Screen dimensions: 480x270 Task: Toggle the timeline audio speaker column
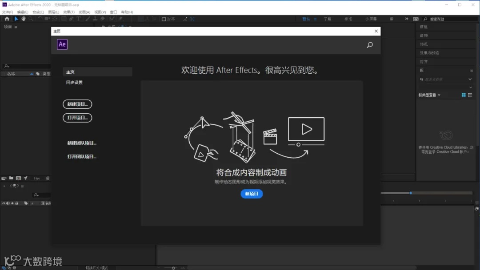tap(8, 203)
